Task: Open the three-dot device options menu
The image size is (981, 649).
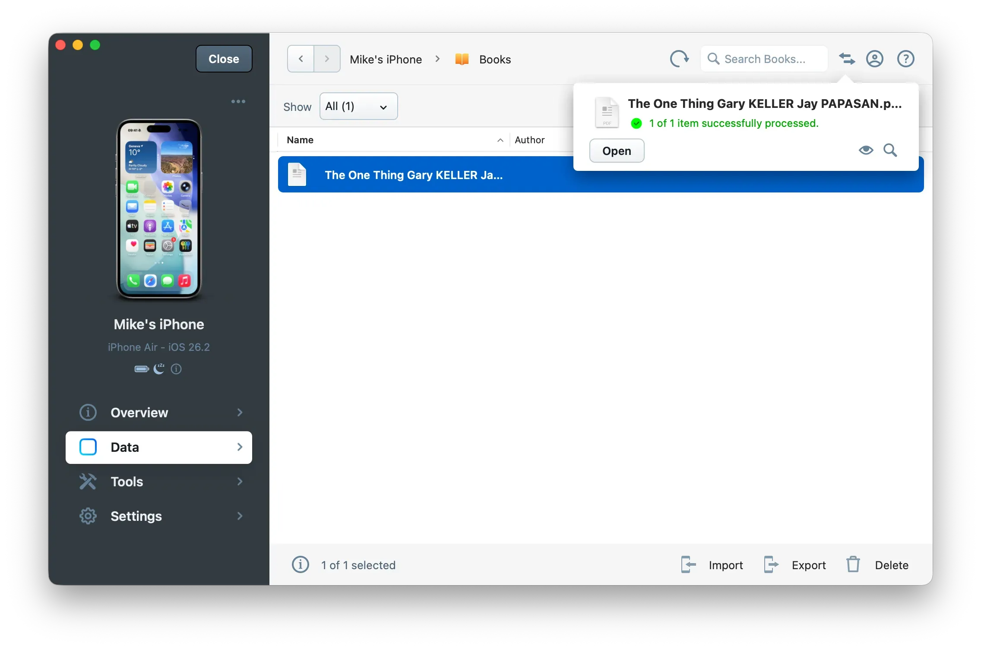Action: pyautogui.click(x=238, y=101)
